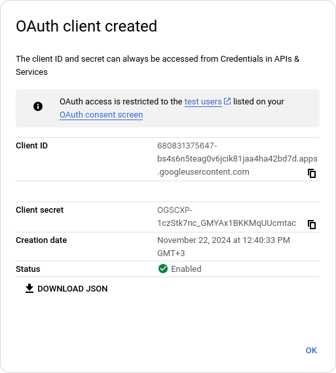Click the Credentials description paragraph
This screenshot has height=373, width=336.
(x=158, y=66)
